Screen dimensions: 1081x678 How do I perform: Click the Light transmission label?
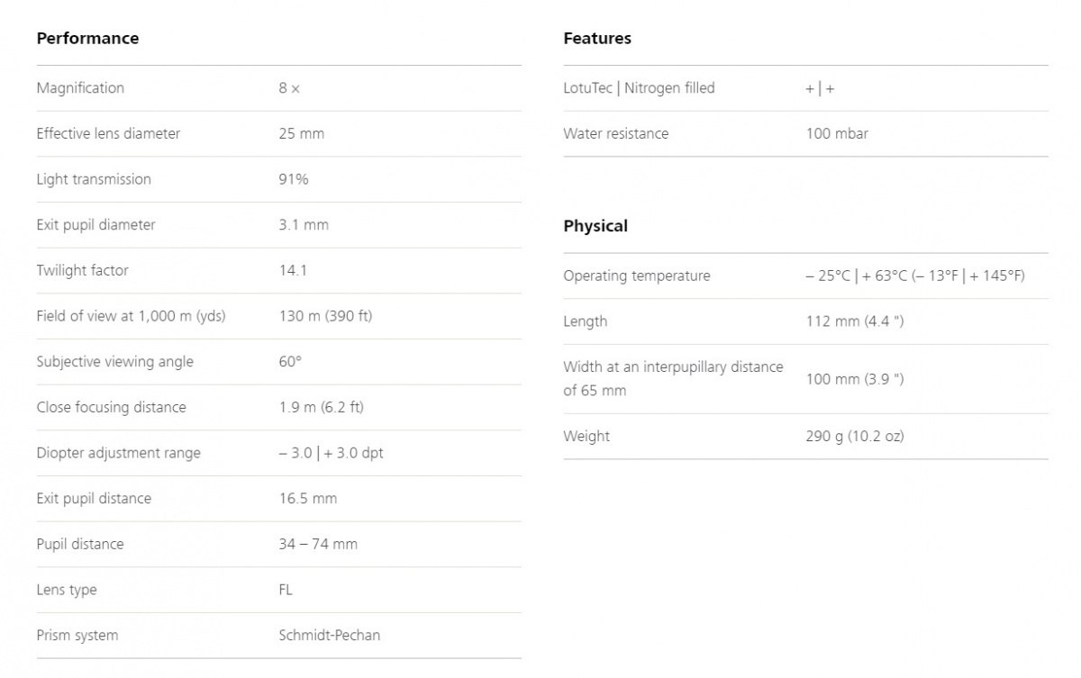(x=94, y=179)
